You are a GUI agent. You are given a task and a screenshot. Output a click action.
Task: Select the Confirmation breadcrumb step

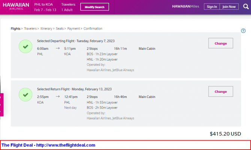pyautogui.click(x=93, y=29)
